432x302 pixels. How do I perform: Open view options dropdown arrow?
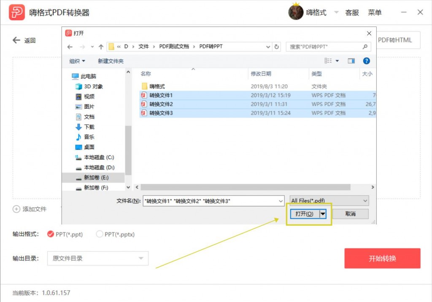(x=337, y=61)
